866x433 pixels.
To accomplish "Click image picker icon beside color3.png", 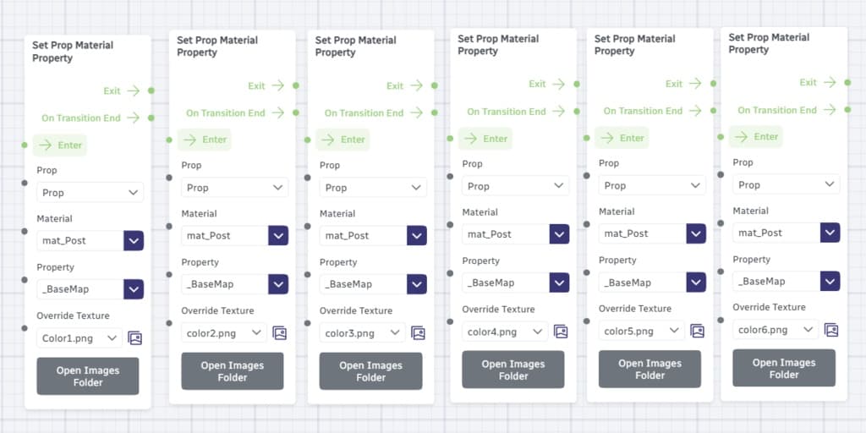I will pos(418,333).
